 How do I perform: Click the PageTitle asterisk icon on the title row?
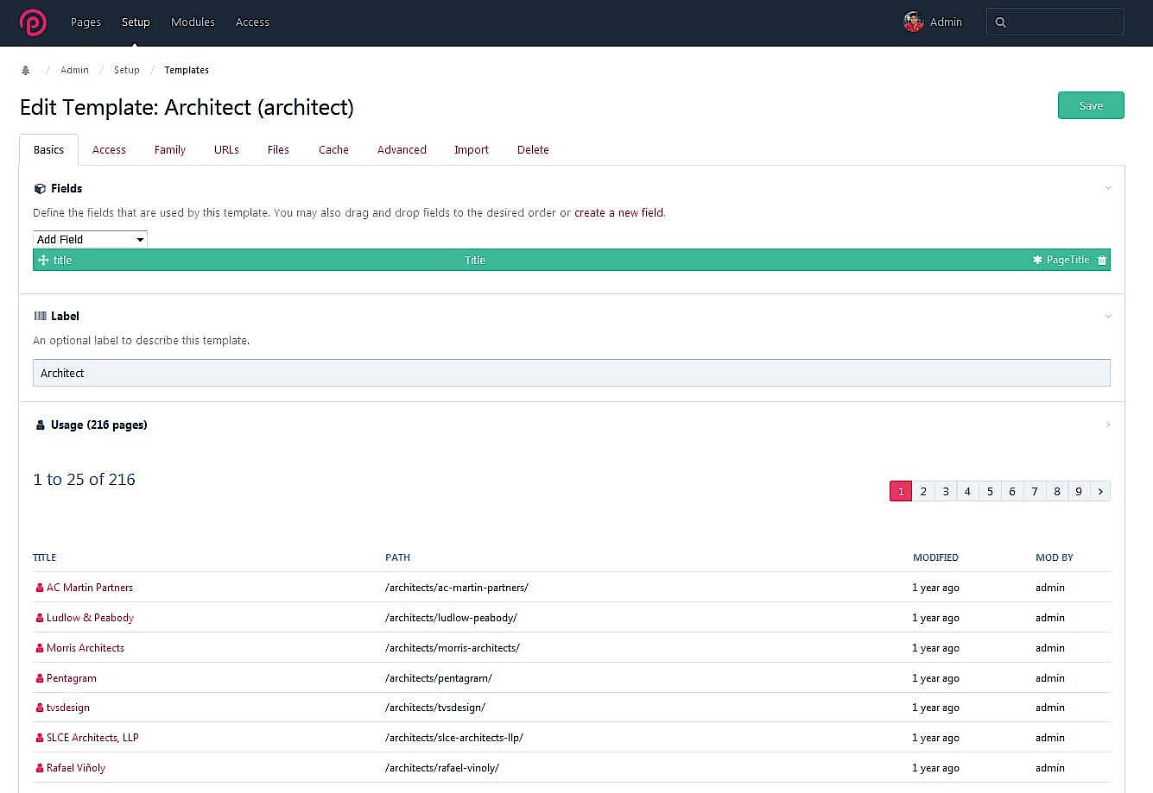click(x=1036, y=260)
